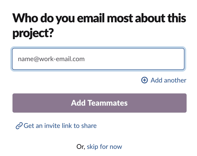Click the word 'another' in Add another
197x156 pixels.
[175, 80]
